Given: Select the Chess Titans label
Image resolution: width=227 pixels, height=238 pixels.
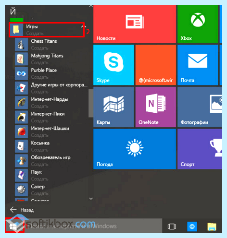Looking at the screenshot, I should (x=44, y=41).
